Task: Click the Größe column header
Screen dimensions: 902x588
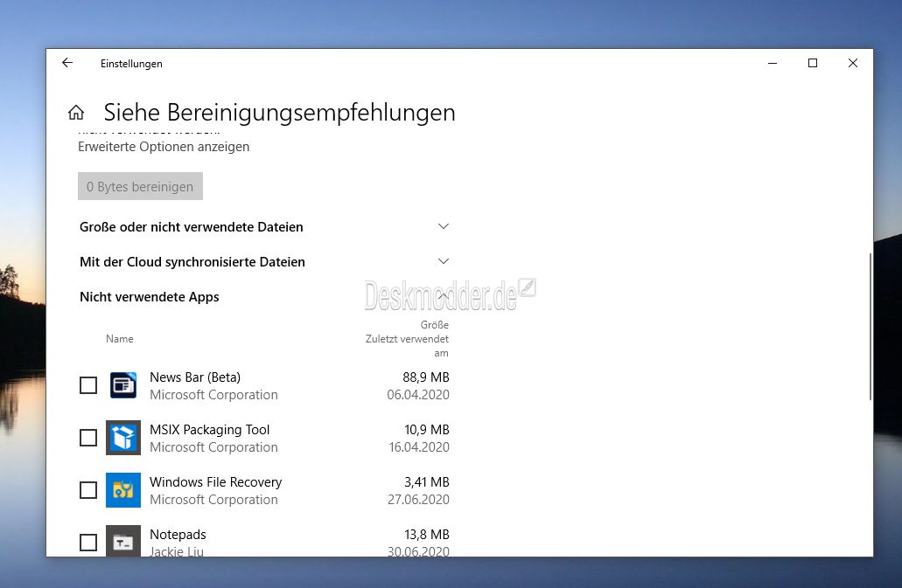Action: (434, 325)
